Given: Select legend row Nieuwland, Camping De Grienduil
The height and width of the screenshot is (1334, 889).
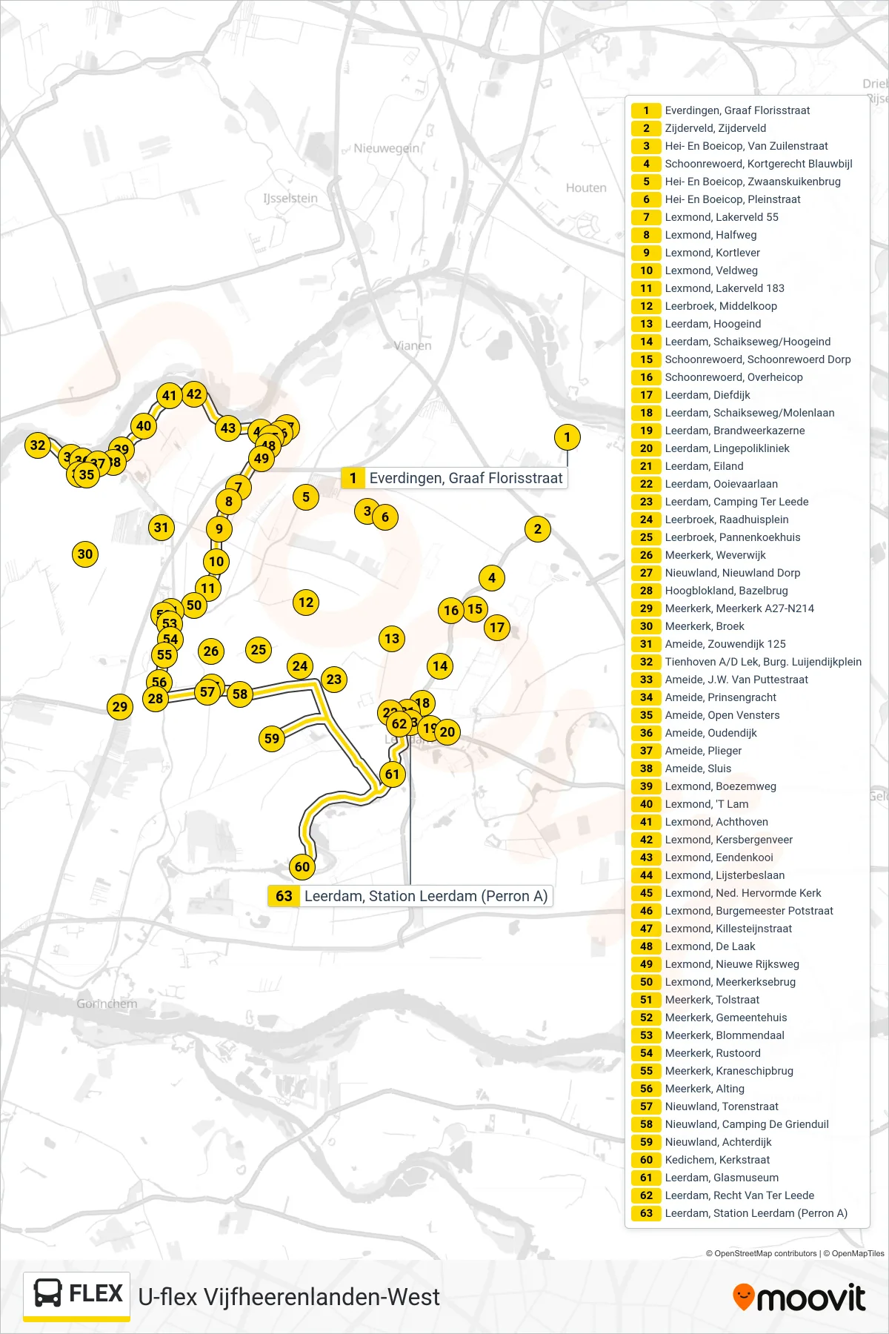Looking at the screenshot, I should [747, 1124].
